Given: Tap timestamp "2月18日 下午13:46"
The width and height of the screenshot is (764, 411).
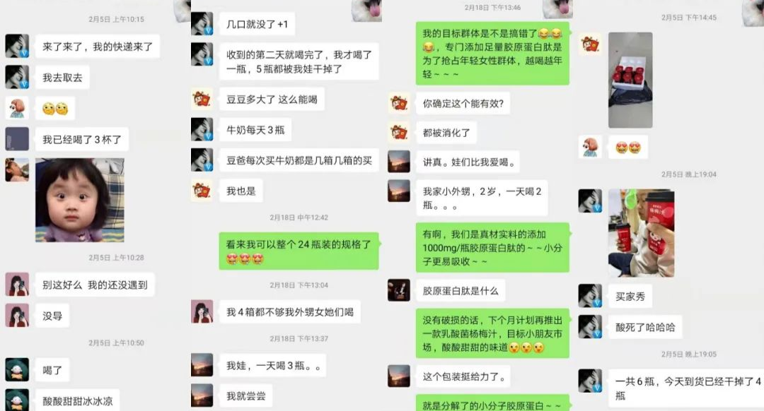Looking at the screenshot, I should coord(492,7).
